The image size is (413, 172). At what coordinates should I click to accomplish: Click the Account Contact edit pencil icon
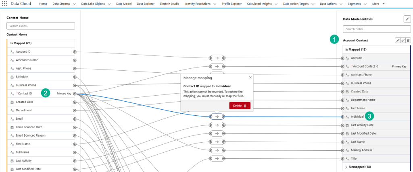tap(397, 40)
